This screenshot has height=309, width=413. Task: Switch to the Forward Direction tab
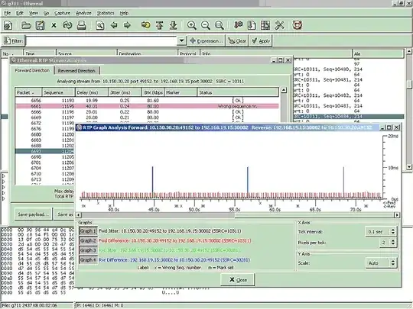tap(32, 70)
